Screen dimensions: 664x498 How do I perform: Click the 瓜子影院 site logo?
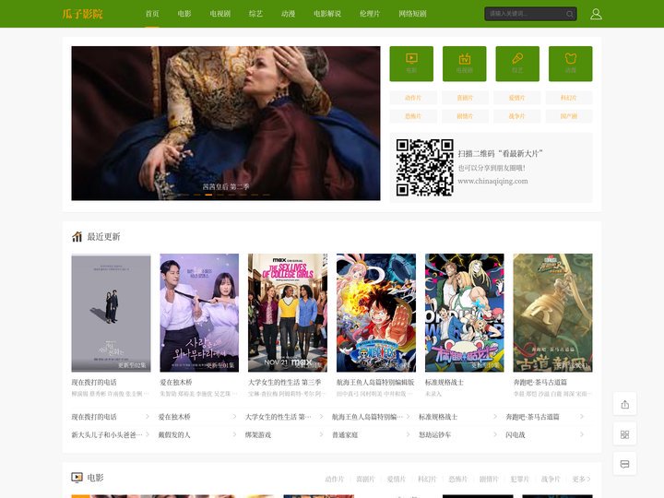83,14
